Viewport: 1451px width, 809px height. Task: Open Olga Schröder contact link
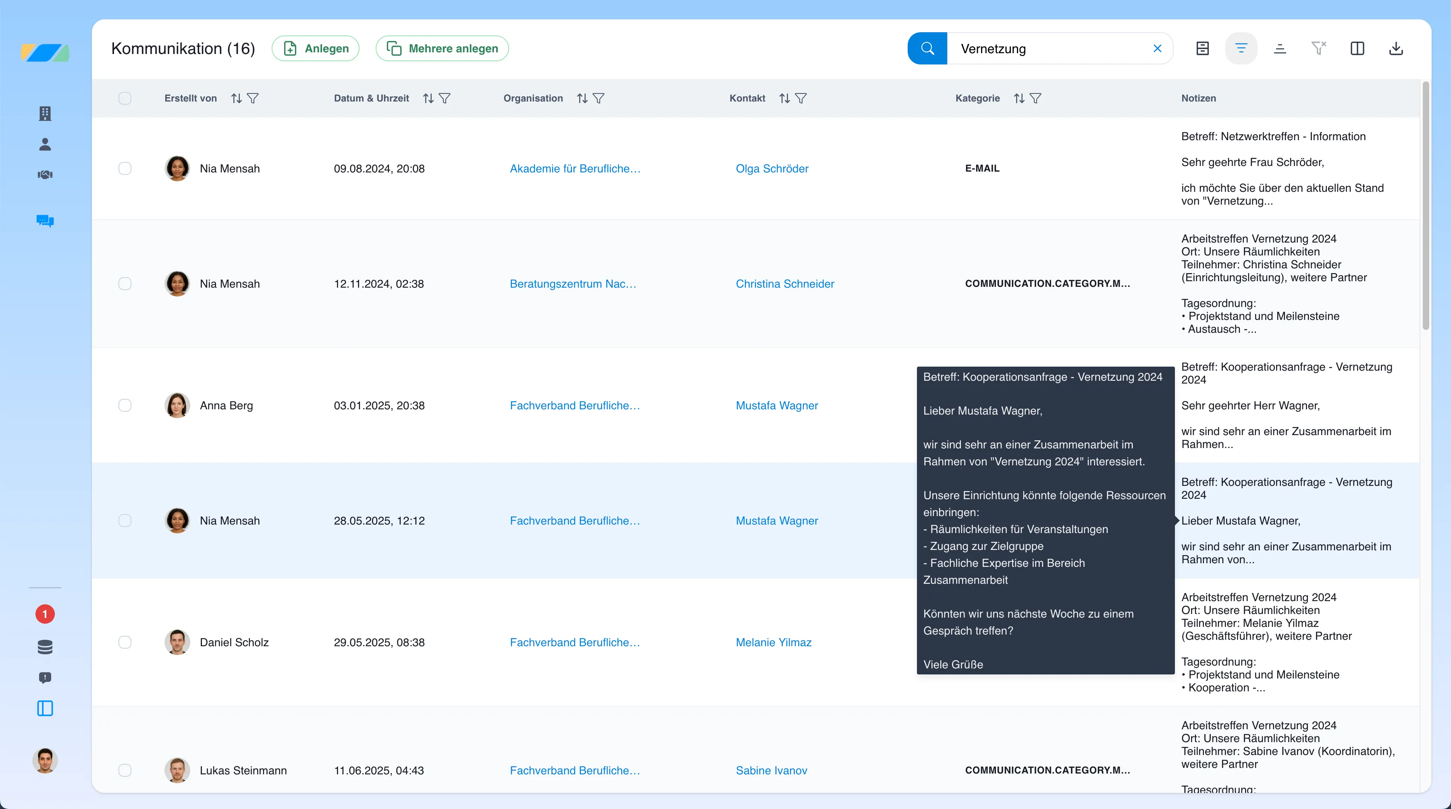[772, 168]
